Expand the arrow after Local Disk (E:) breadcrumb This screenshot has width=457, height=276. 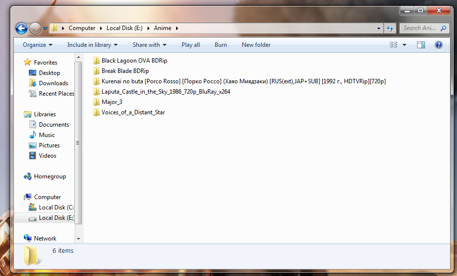pyautogui.click(x=148, y=28)
